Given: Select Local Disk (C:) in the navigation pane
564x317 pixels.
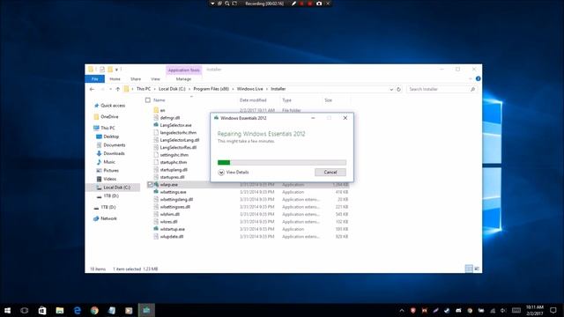Looking at the screenshot, I should [x=116, y=188].
